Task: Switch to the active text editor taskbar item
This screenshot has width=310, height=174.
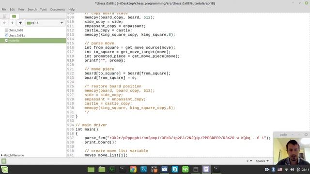Action: 206,169
